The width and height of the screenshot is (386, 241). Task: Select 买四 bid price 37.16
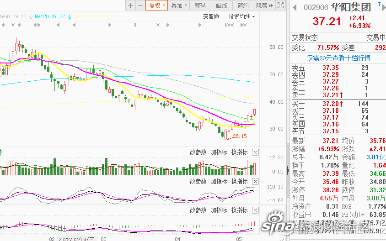click(x=331, y=124)
